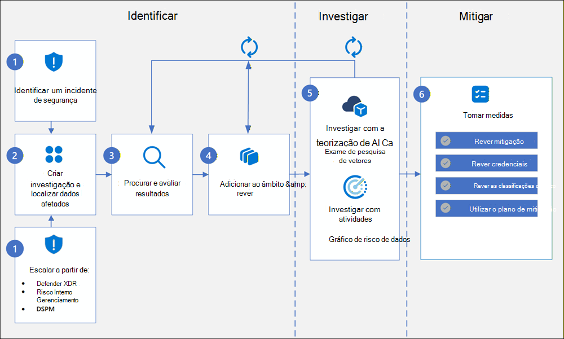
Task: Switch to the Identificar phase section
Action: pyautogui.click(x=153, y=16)
